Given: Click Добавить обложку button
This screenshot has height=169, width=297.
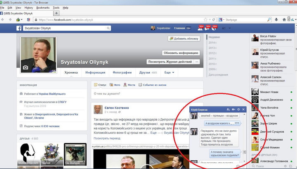Looking at the screenshot, I should tap(184, 38).
